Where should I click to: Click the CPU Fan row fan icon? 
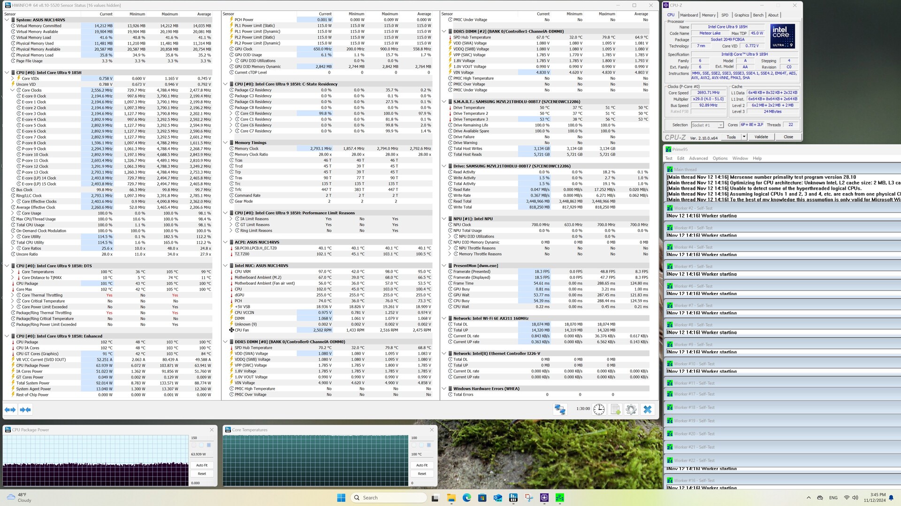click(231, 330)
